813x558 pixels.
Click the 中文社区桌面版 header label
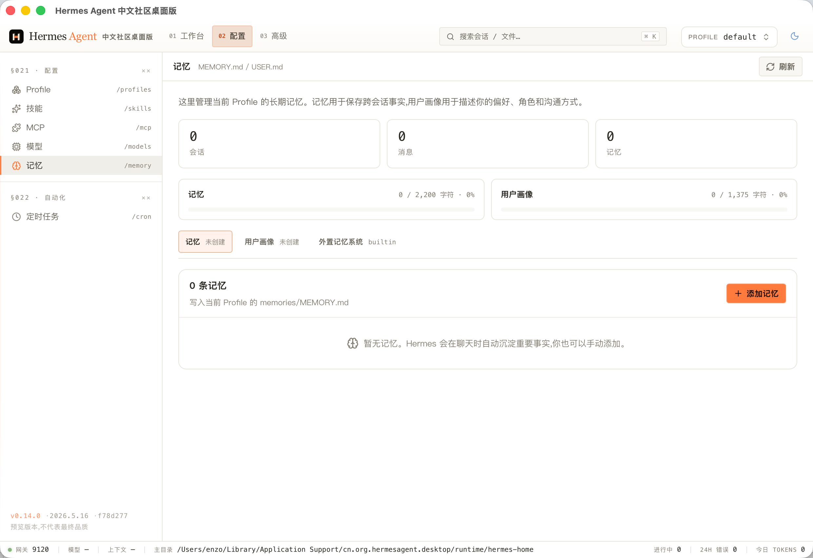tap(128, 37)
